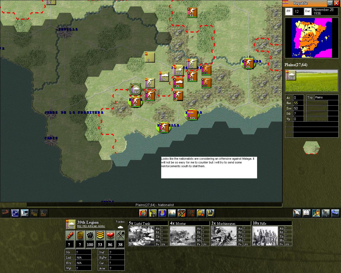Click the white flag toolbar icon
Viewport: 341px width, 273px height.
pos(297,213)
